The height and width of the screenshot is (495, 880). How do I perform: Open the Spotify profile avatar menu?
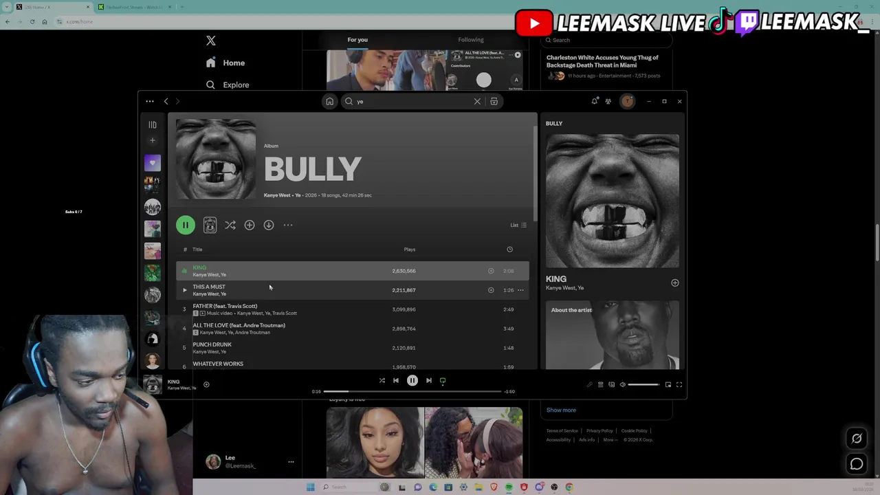point(627,102)
